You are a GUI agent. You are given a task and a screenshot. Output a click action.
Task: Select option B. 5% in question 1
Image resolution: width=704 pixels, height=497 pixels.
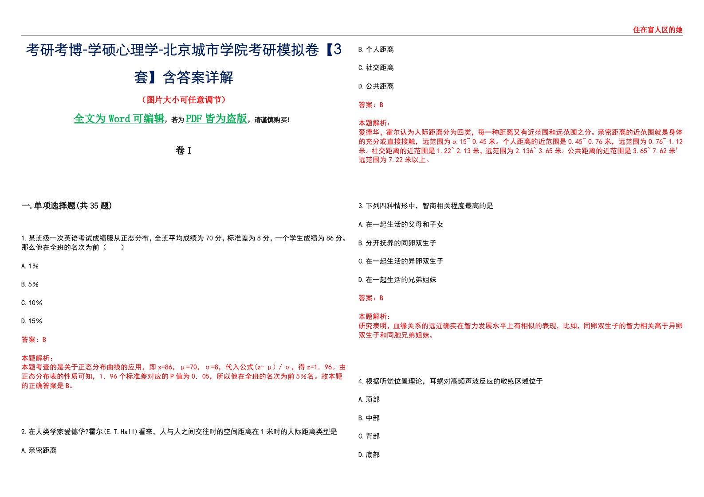click(30, 284)
